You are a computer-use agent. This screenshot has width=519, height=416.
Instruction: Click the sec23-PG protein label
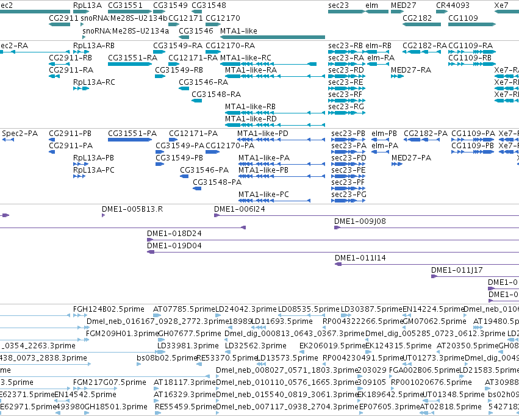pos(349,194)
